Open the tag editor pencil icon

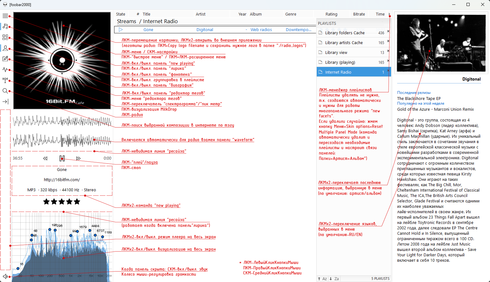point(5,59)
